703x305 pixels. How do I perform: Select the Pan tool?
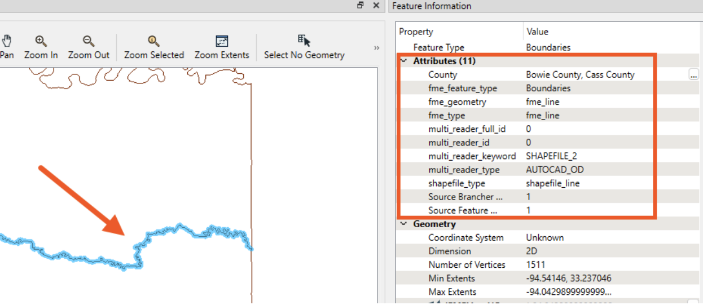(x=7, y=47)
